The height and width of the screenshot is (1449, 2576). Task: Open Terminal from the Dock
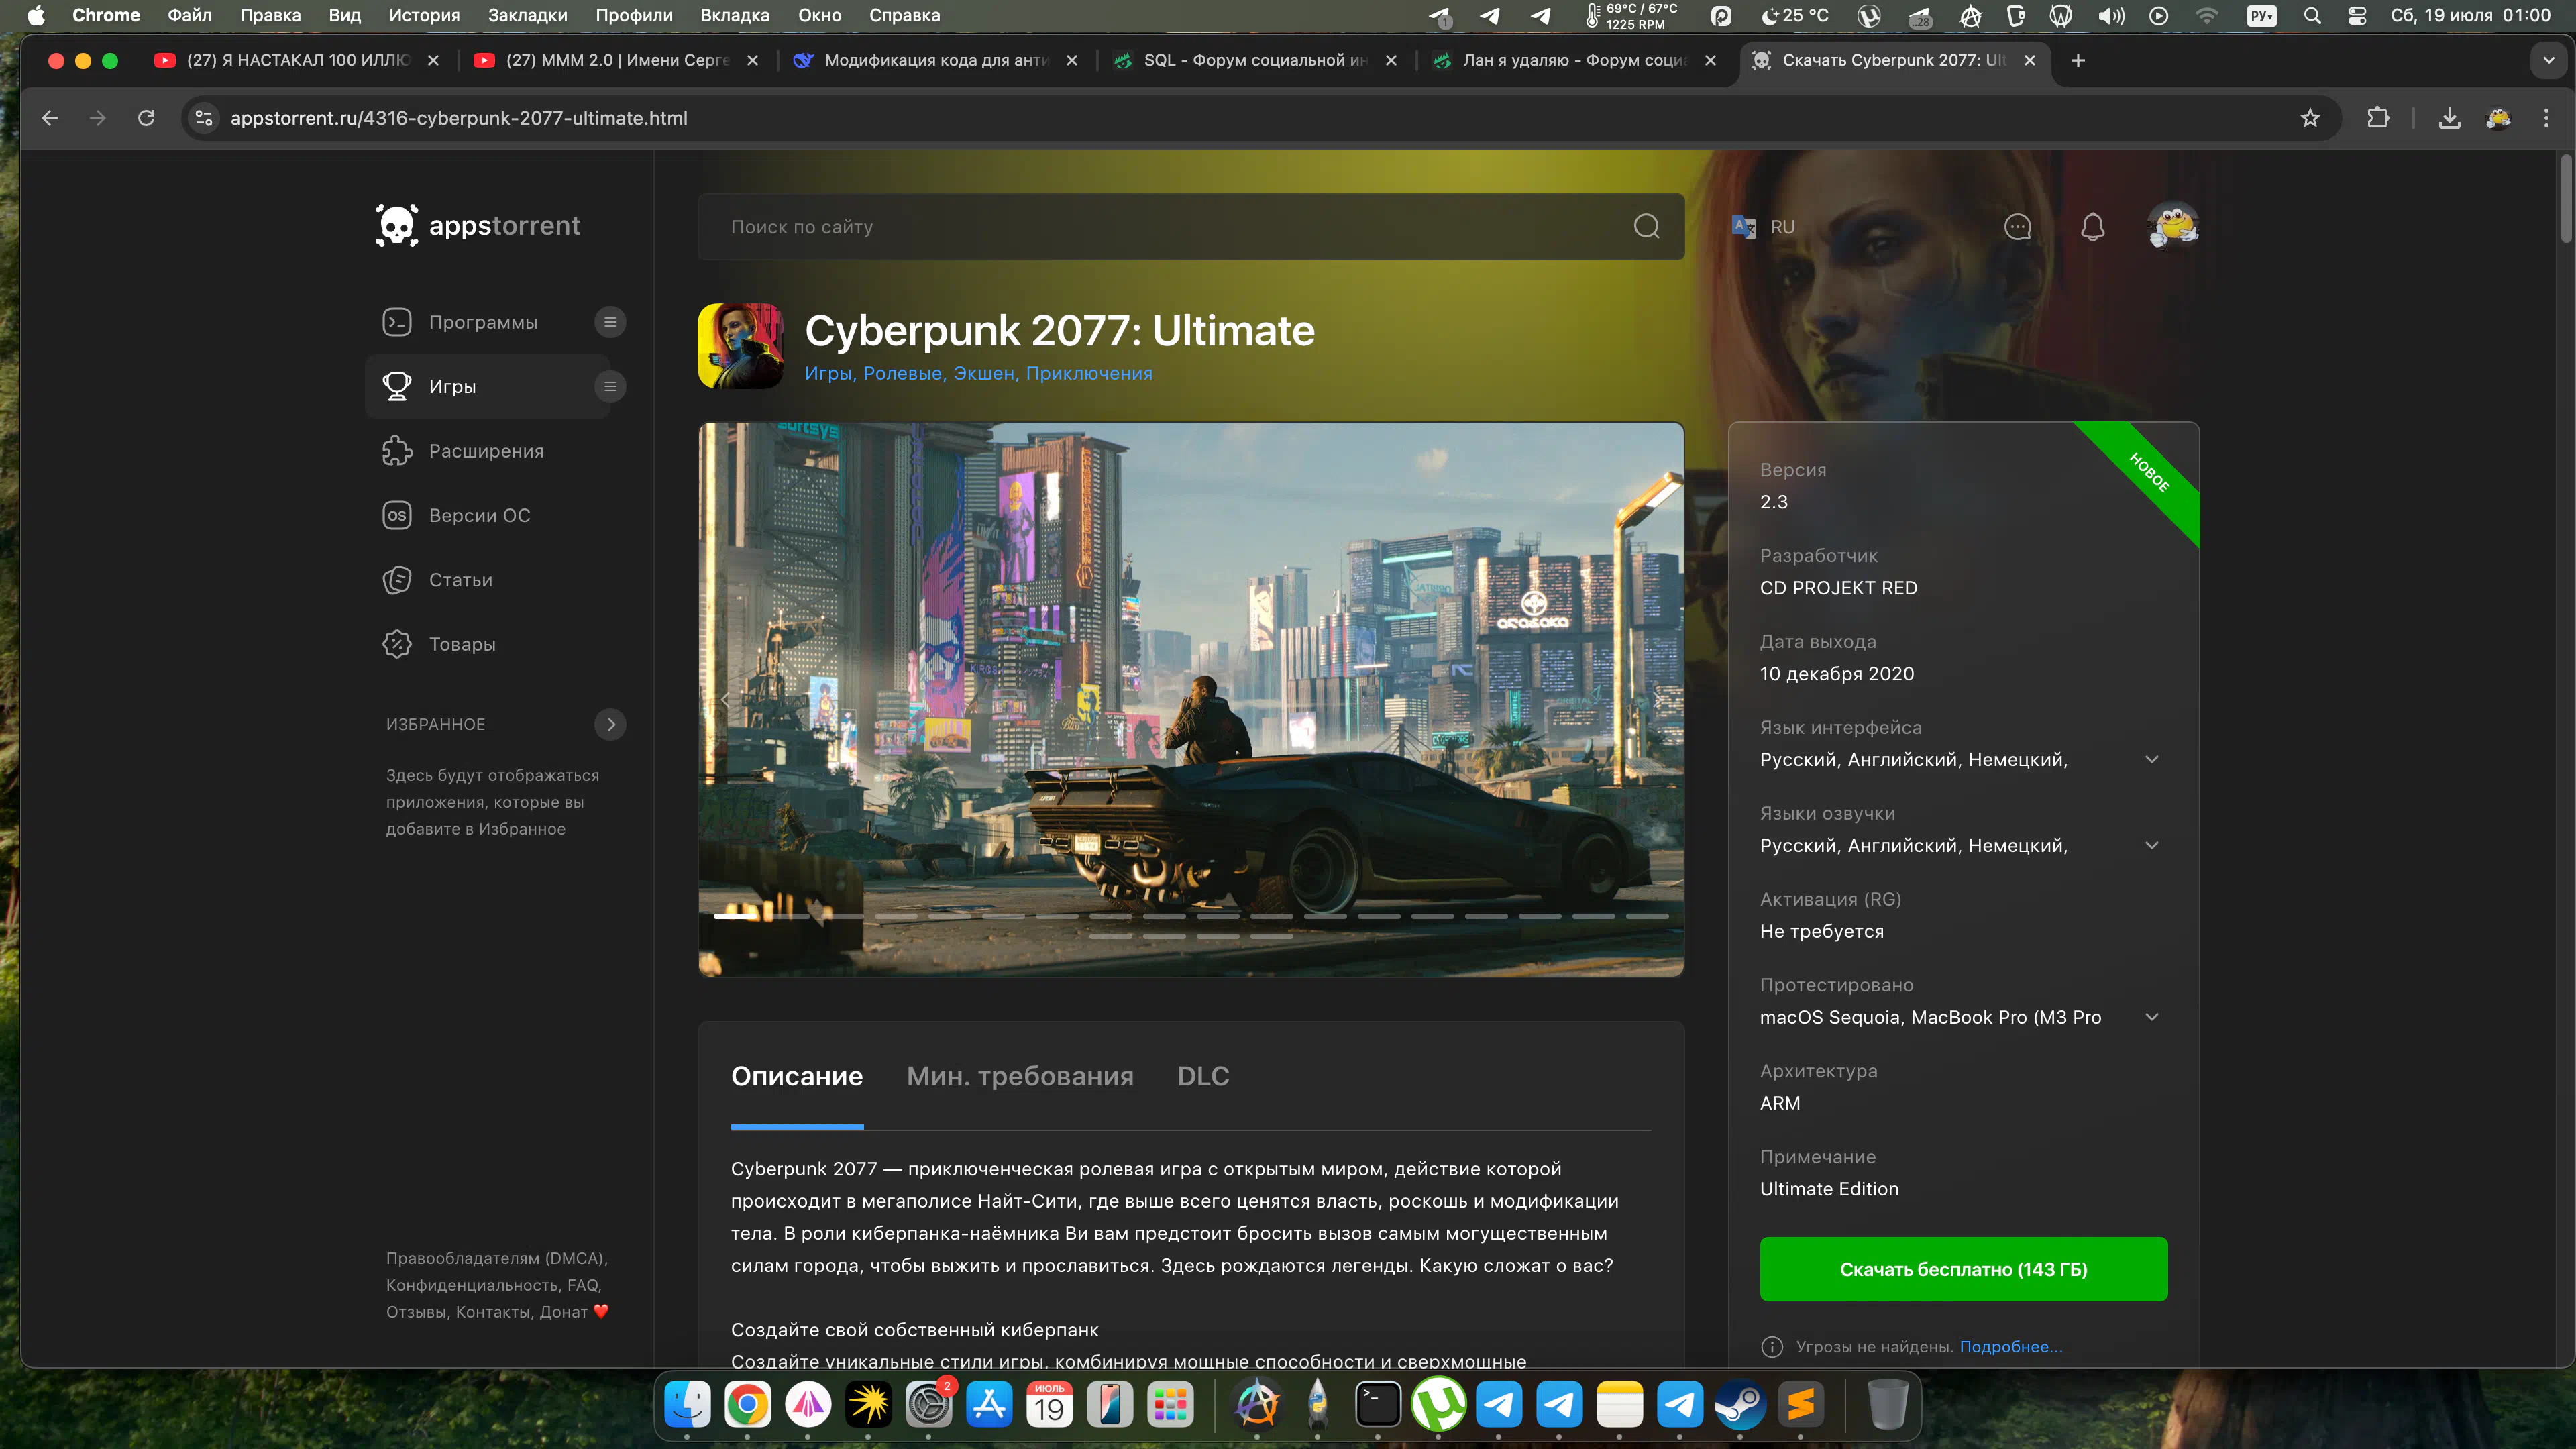[1378, 1405]
